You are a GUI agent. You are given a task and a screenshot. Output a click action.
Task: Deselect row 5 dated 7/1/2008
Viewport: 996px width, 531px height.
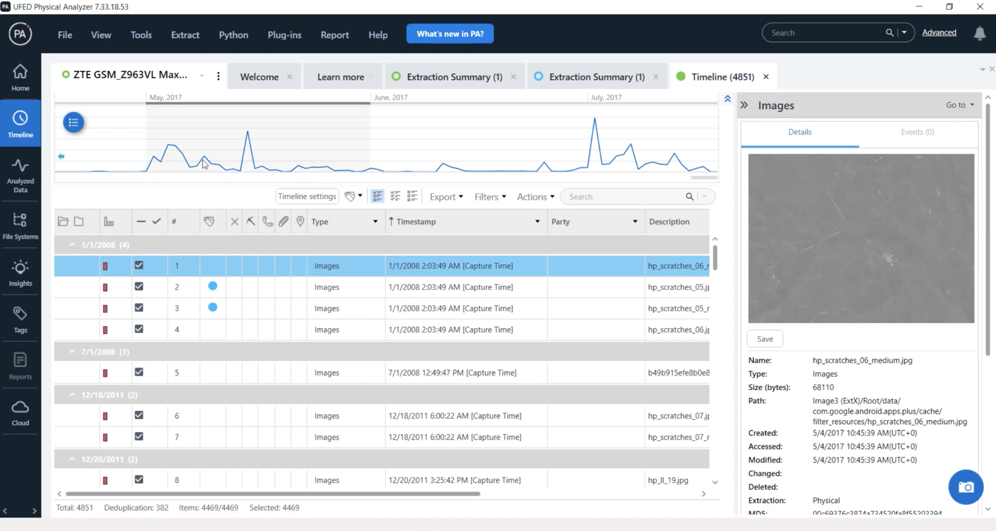[139, 372]
